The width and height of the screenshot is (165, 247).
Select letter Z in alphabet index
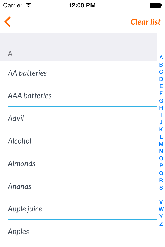pos(161,224)
